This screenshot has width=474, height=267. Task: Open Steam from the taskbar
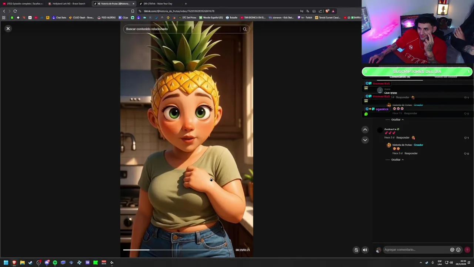[30, 263]
